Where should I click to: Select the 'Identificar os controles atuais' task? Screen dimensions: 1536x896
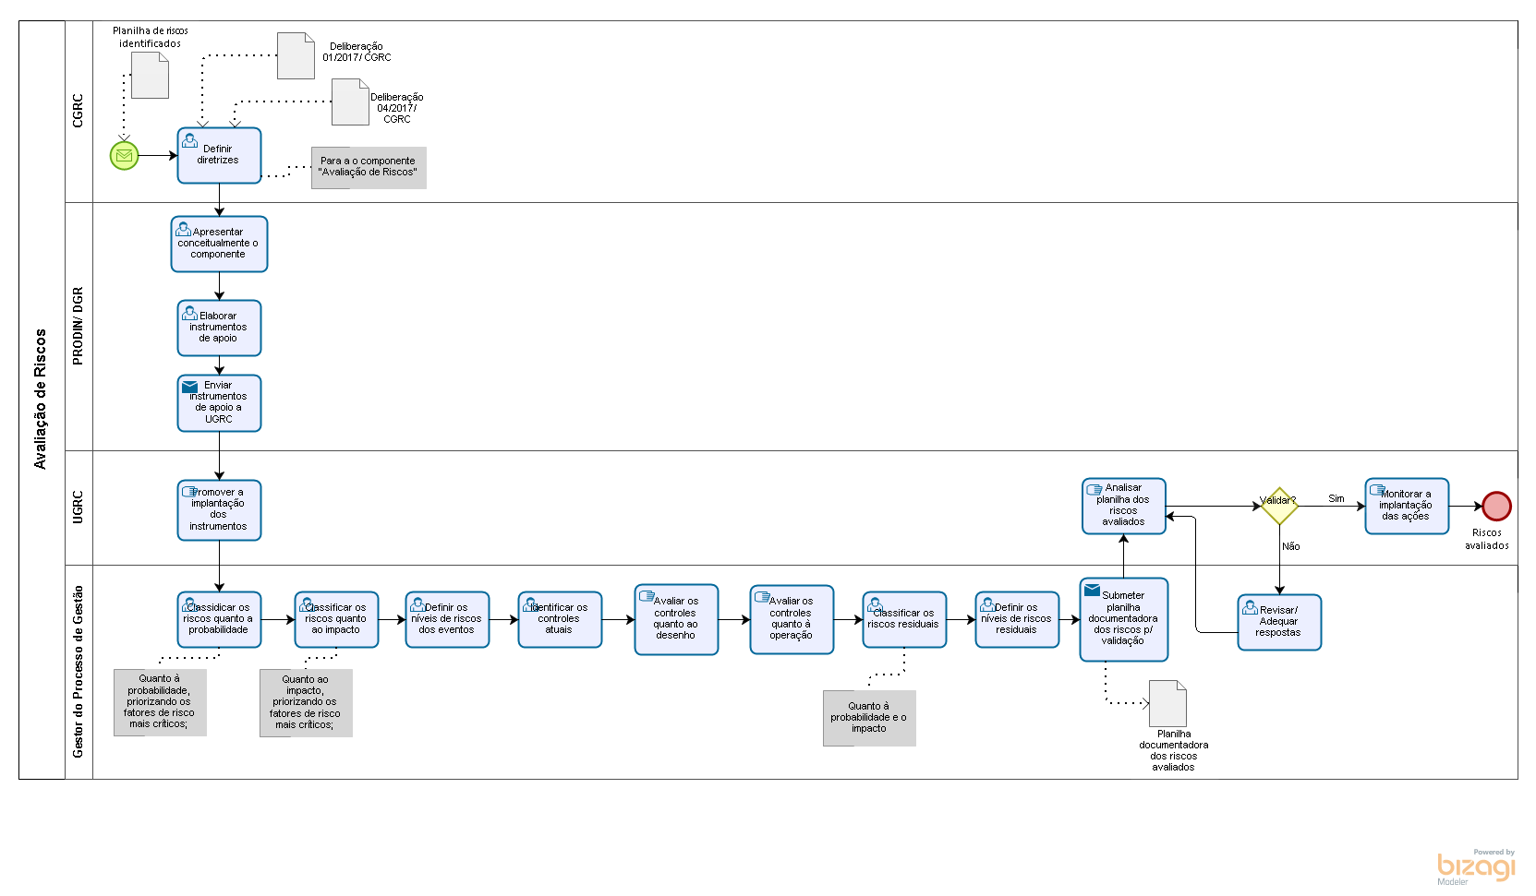(x=560, y=619)
